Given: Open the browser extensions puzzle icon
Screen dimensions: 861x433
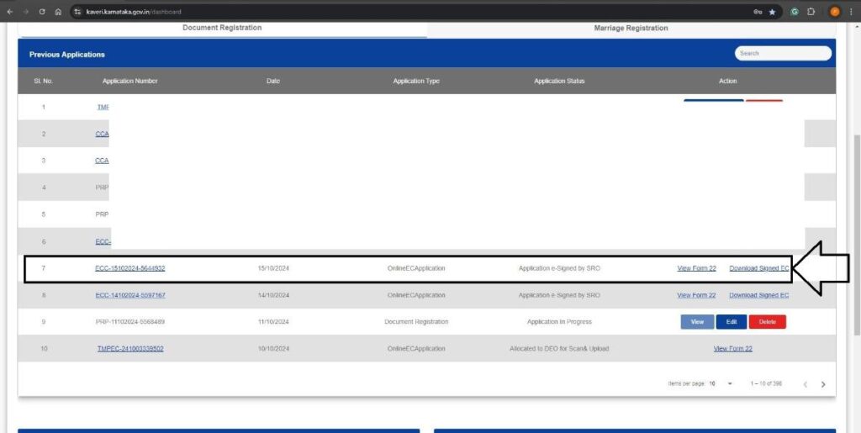Looking at the screenshot, I should tap(811, 12).
